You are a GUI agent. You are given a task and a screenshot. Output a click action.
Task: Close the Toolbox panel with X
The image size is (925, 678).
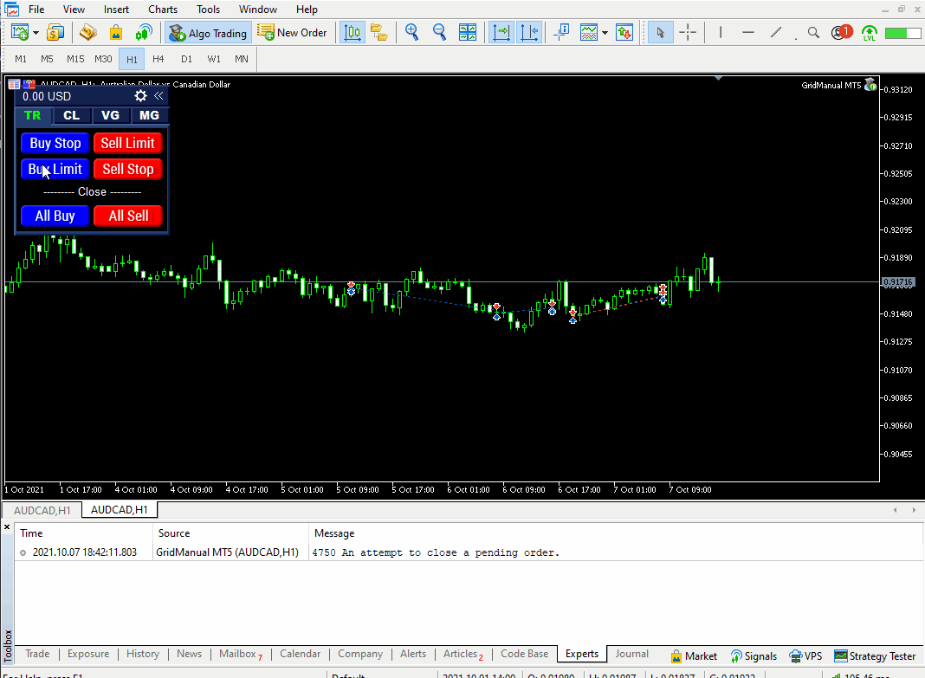[x=7, y=527]
